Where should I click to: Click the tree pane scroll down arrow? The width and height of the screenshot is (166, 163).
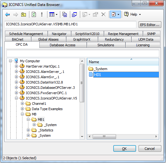82,137
